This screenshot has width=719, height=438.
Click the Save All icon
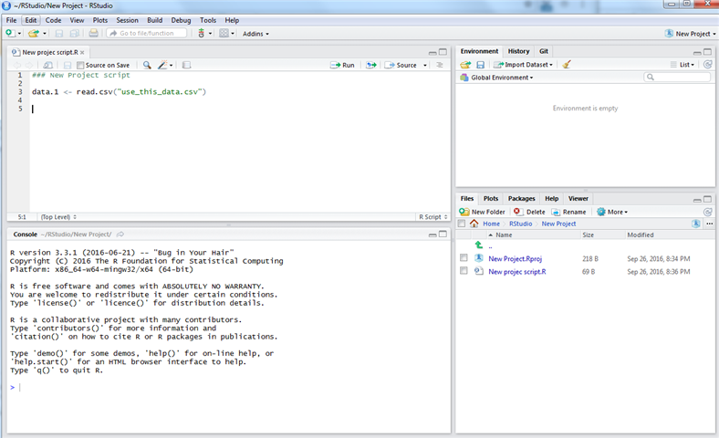74,33
